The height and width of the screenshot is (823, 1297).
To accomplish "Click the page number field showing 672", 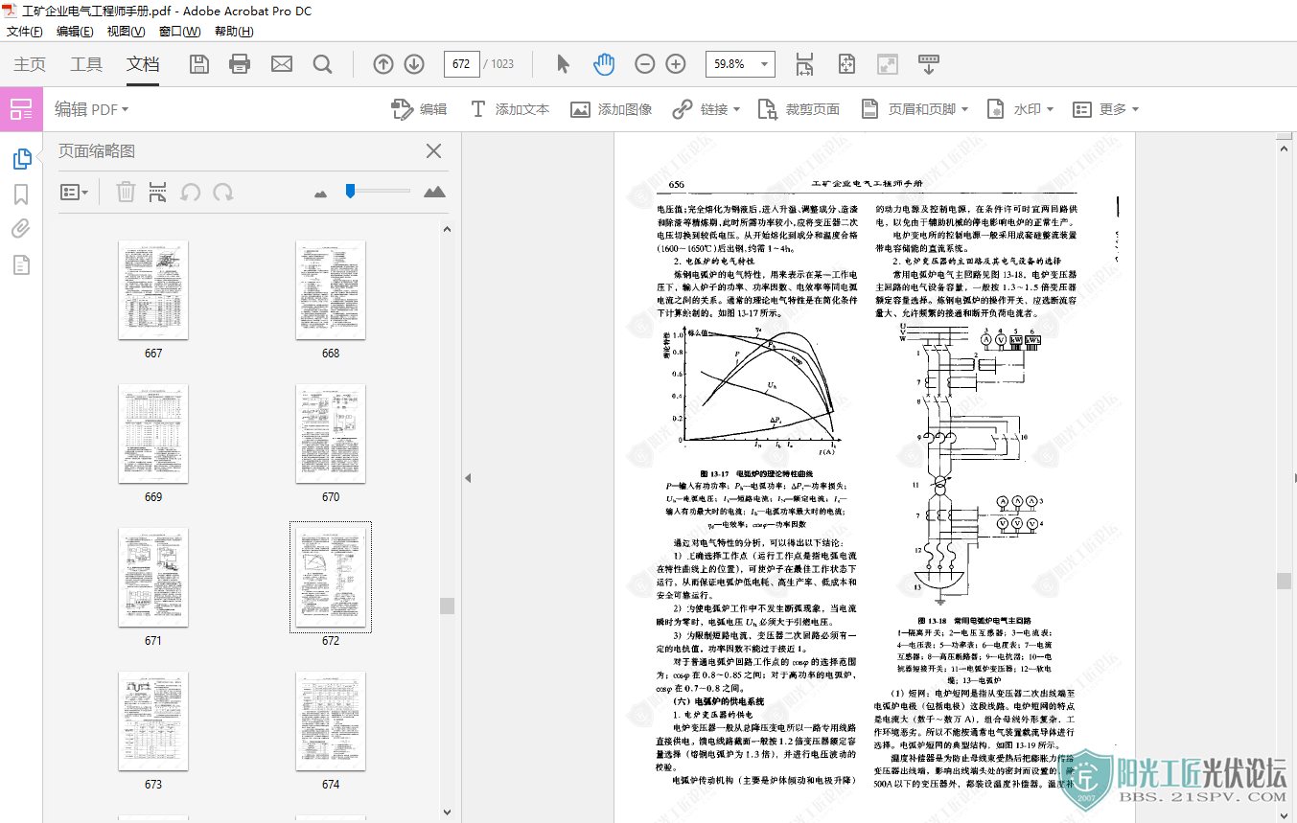I will click(461, 64).
